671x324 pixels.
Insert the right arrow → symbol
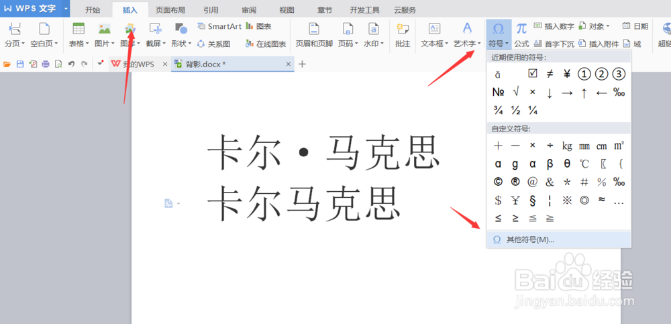pyautogui.click(x=567, y=93)
